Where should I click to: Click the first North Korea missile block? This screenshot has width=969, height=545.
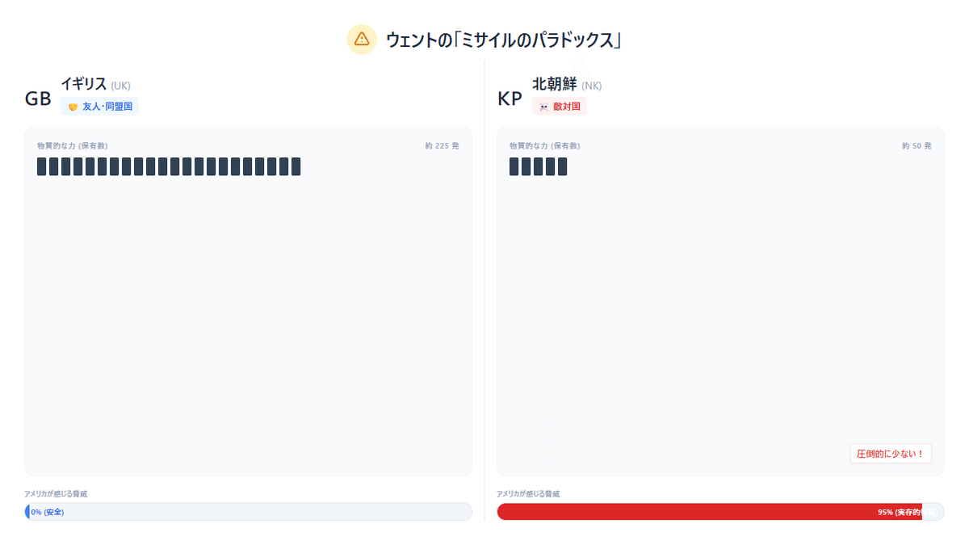click(x=514, y=166)
